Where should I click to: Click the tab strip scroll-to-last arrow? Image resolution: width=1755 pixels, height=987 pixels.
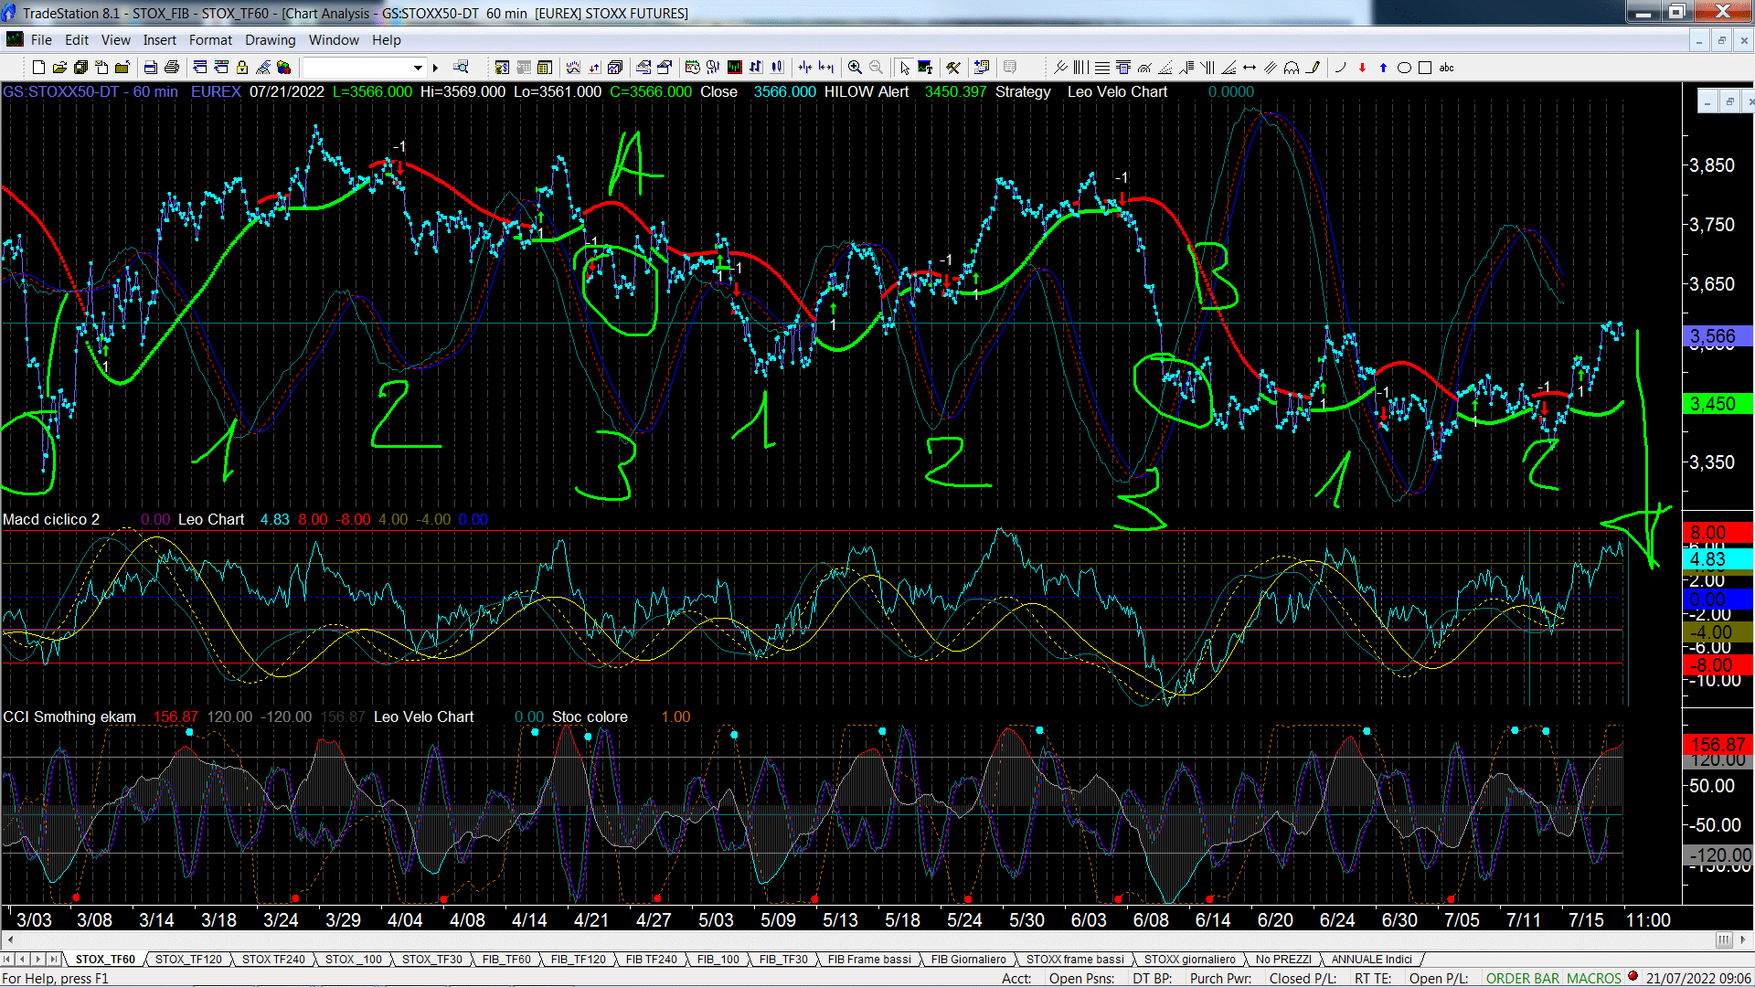(53, 959)
